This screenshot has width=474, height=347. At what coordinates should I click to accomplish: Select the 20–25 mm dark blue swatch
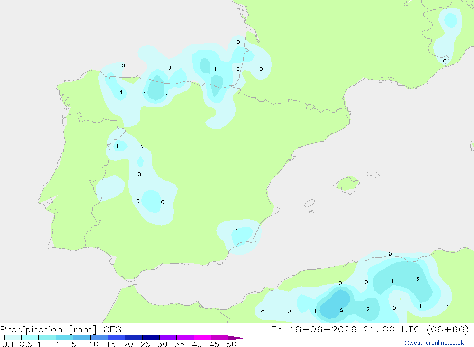[133, 338]
